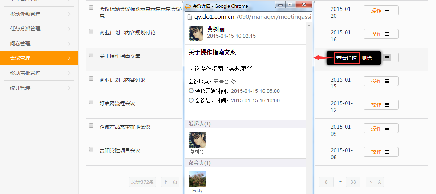The width and height of the screenshot is (436, 194).
Task: Go to 下一页 of the list
Action: [375, 182]
